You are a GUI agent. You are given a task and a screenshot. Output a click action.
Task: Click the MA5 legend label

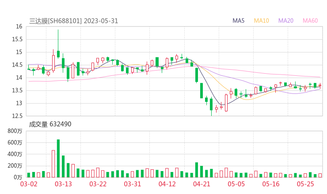pos(238,21)
